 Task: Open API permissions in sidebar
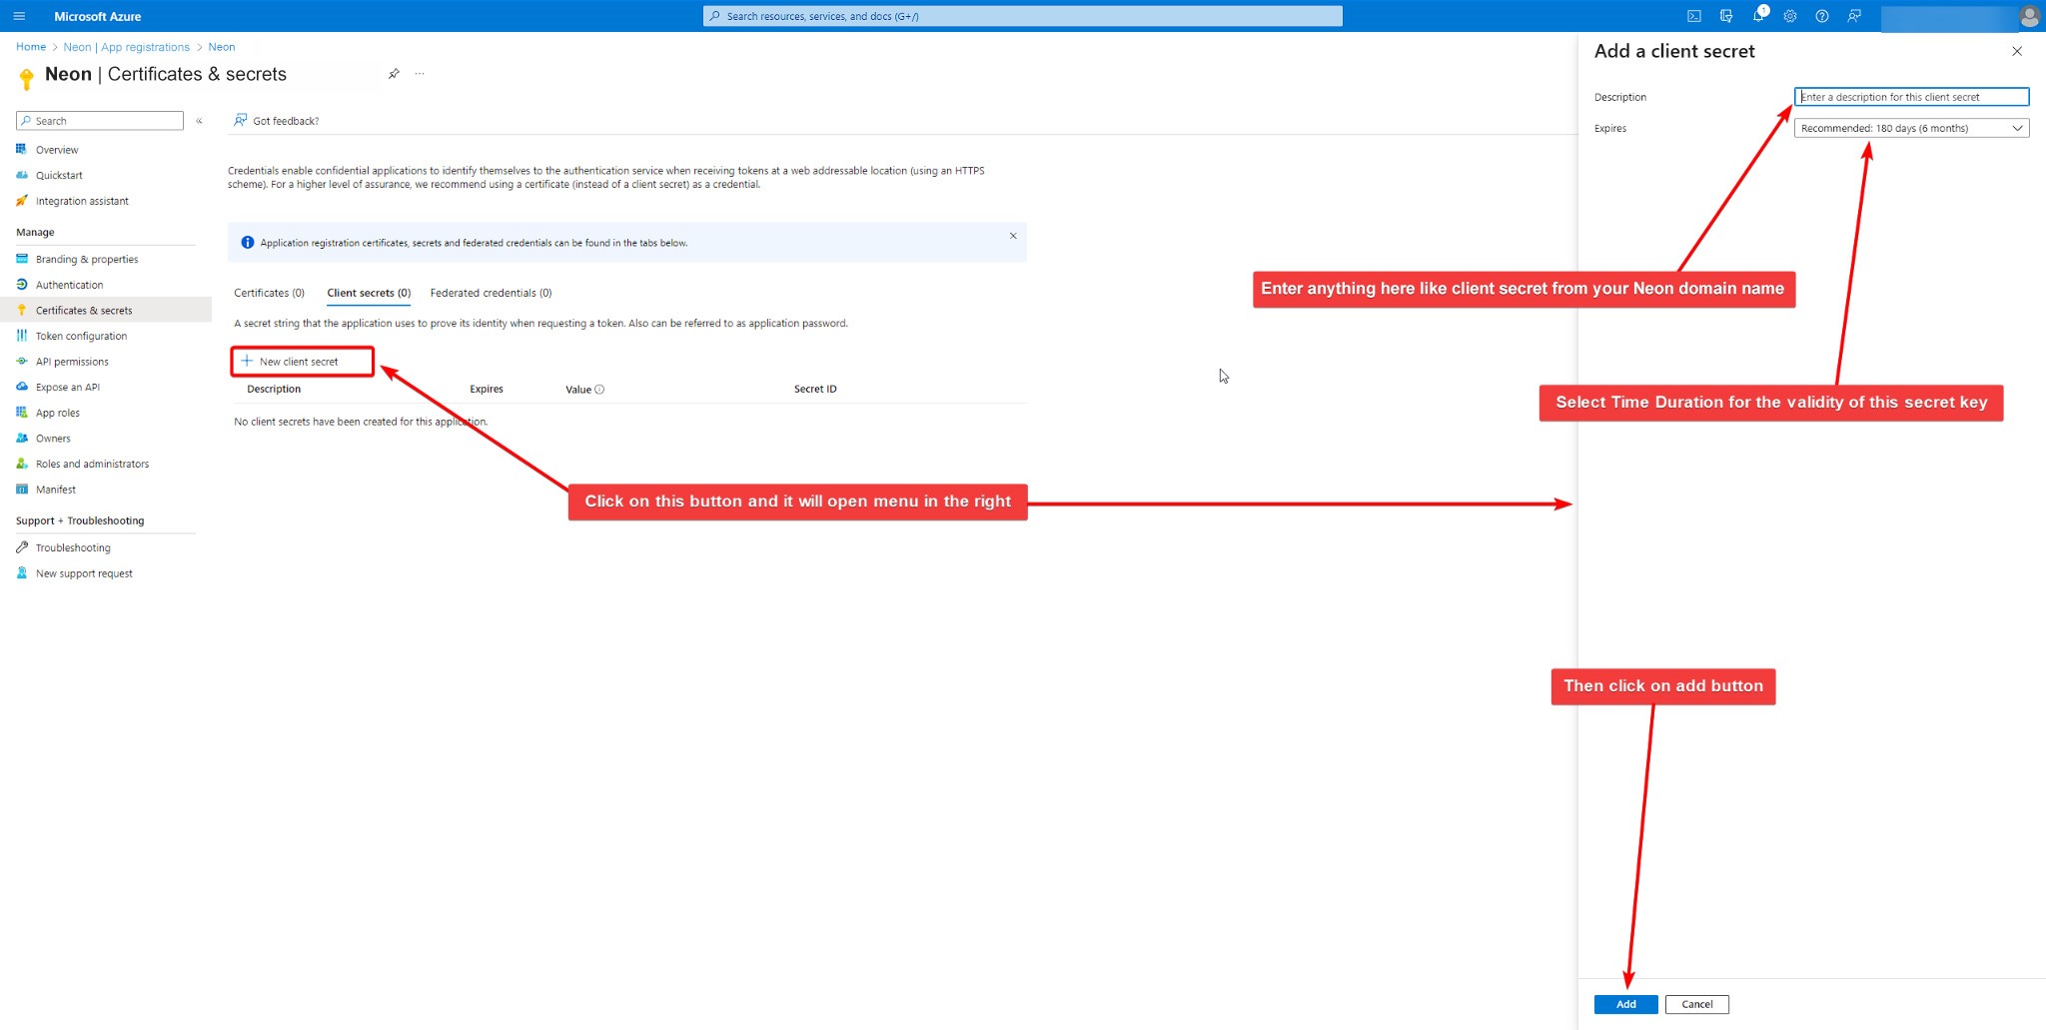coord(72,362)
